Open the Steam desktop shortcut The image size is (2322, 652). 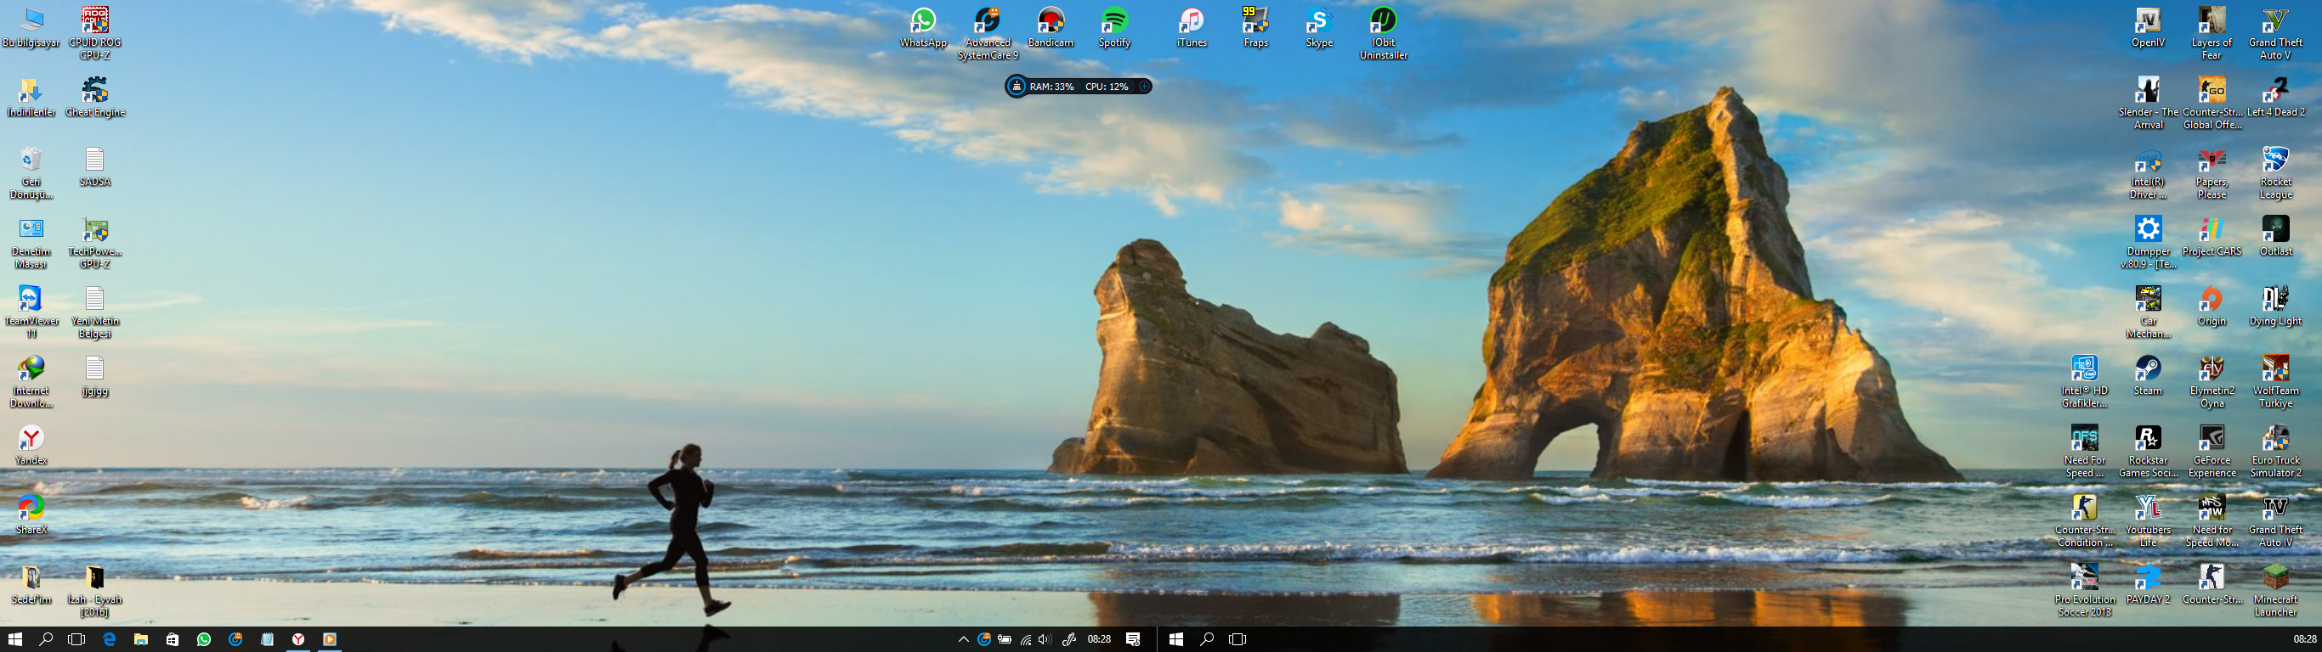(x=2148, y=375)
